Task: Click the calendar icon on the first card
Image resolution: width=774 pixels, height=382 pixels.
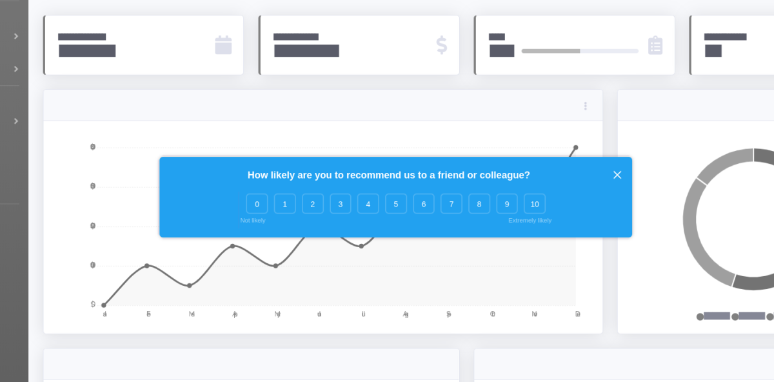Action: coord(223,45)
